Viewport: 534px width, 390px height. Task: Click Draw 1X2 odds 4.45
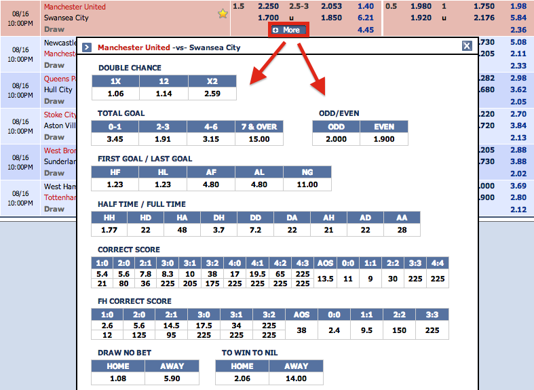tap(366, 30)
